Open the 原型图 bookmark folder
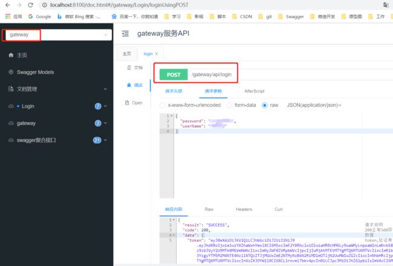 [352, 16]
